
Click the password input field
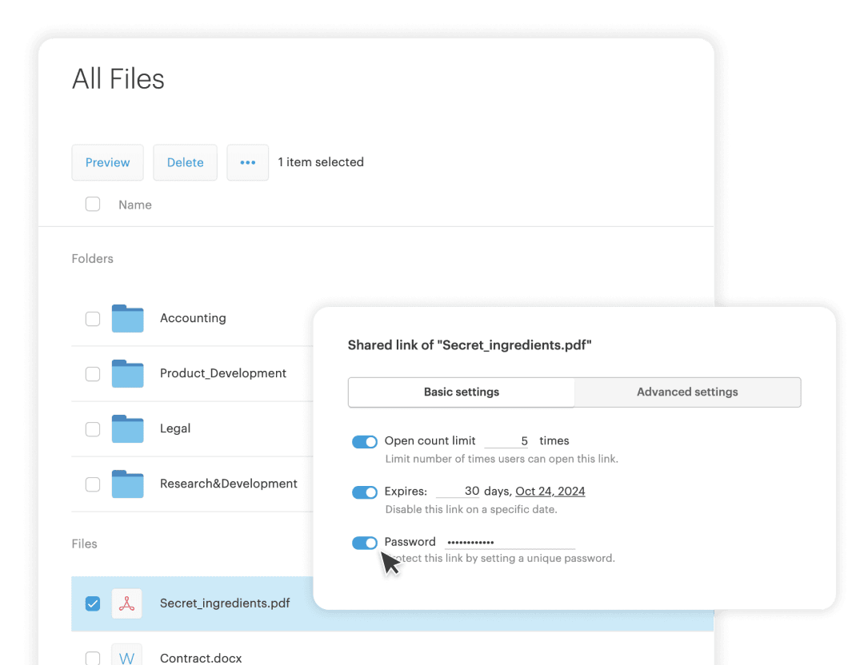coord(510,542)
